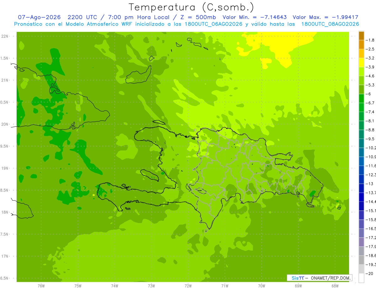Click the 'Temperatura (C,somb.)' chart title
This screenshot has height=290, width=376.
coord(191,8)
